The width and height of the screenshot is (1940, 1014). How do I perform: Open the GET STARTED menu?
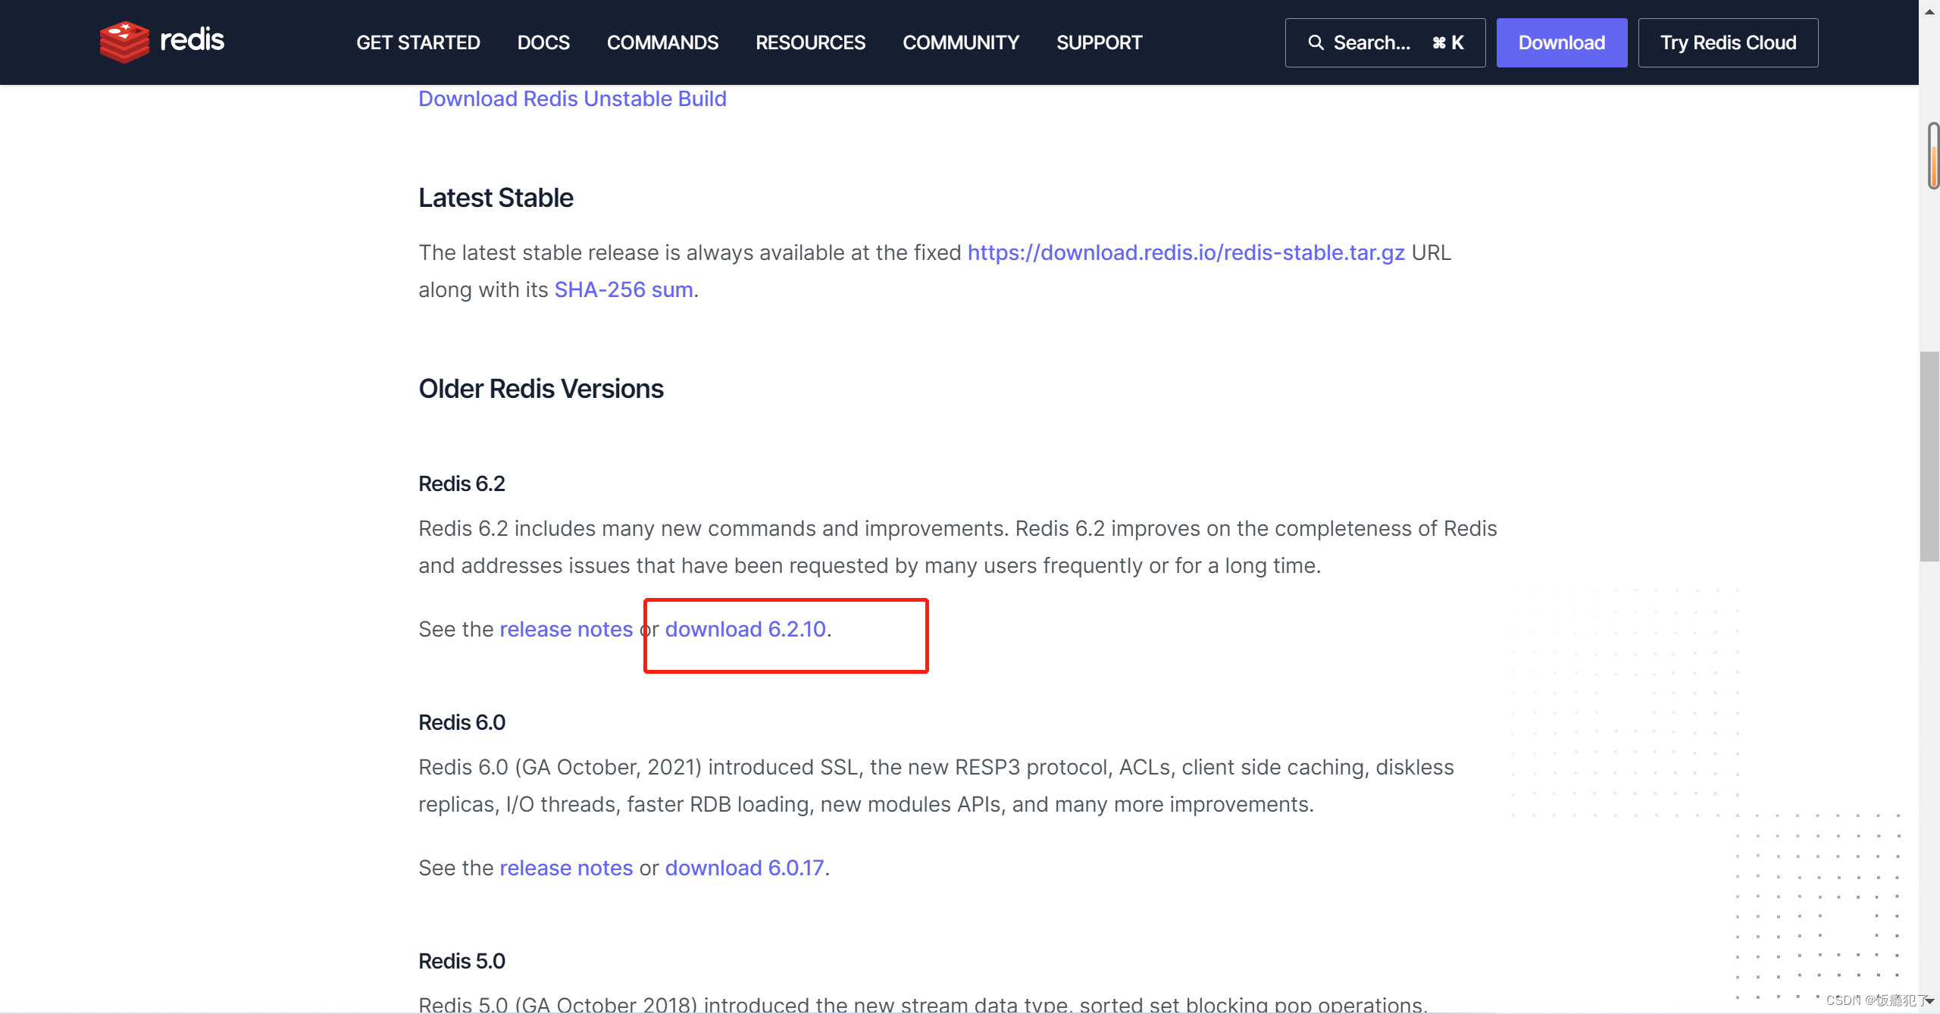(x=417, y=42)
